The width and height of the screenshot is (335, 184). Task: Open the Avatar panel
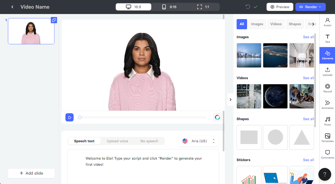point(327,22)
